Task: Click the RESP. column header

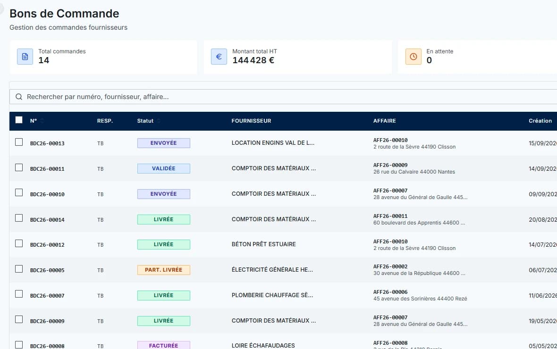Action: 105,121
